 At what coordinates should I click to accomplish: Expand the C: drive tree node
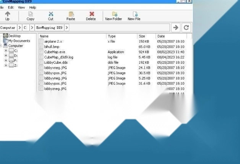point(6,51)
